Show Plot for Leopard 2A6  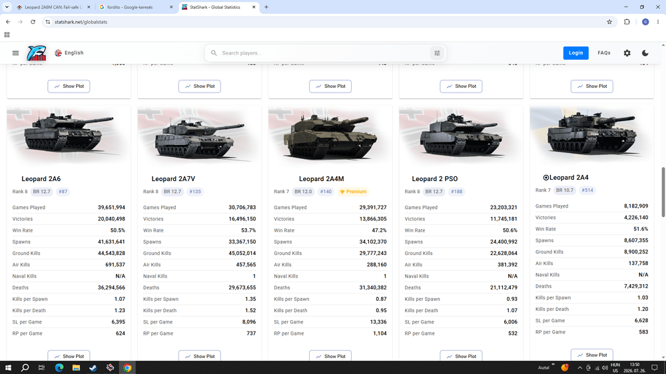click(69, 356)
